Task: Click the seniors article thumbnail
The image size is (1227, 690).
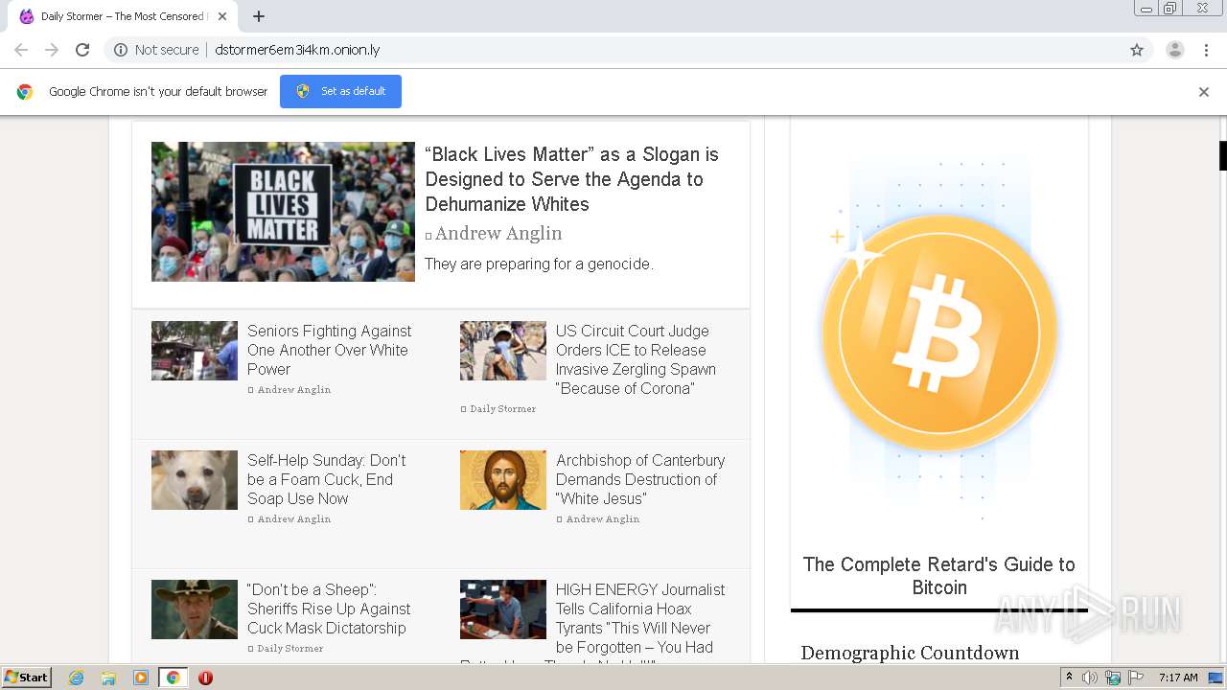Action: pos(195,351)
